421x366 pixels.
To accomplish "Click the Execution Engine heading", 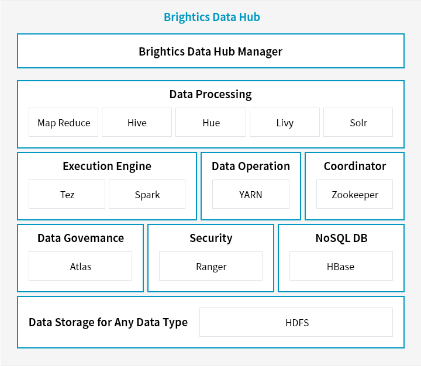I will click(107, 167).
